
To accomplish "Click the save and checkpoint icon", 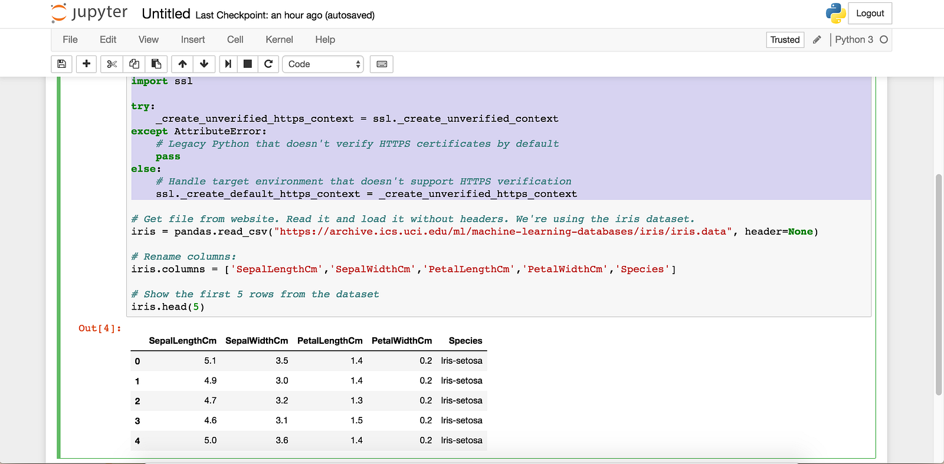I will (x=61, y=64).
